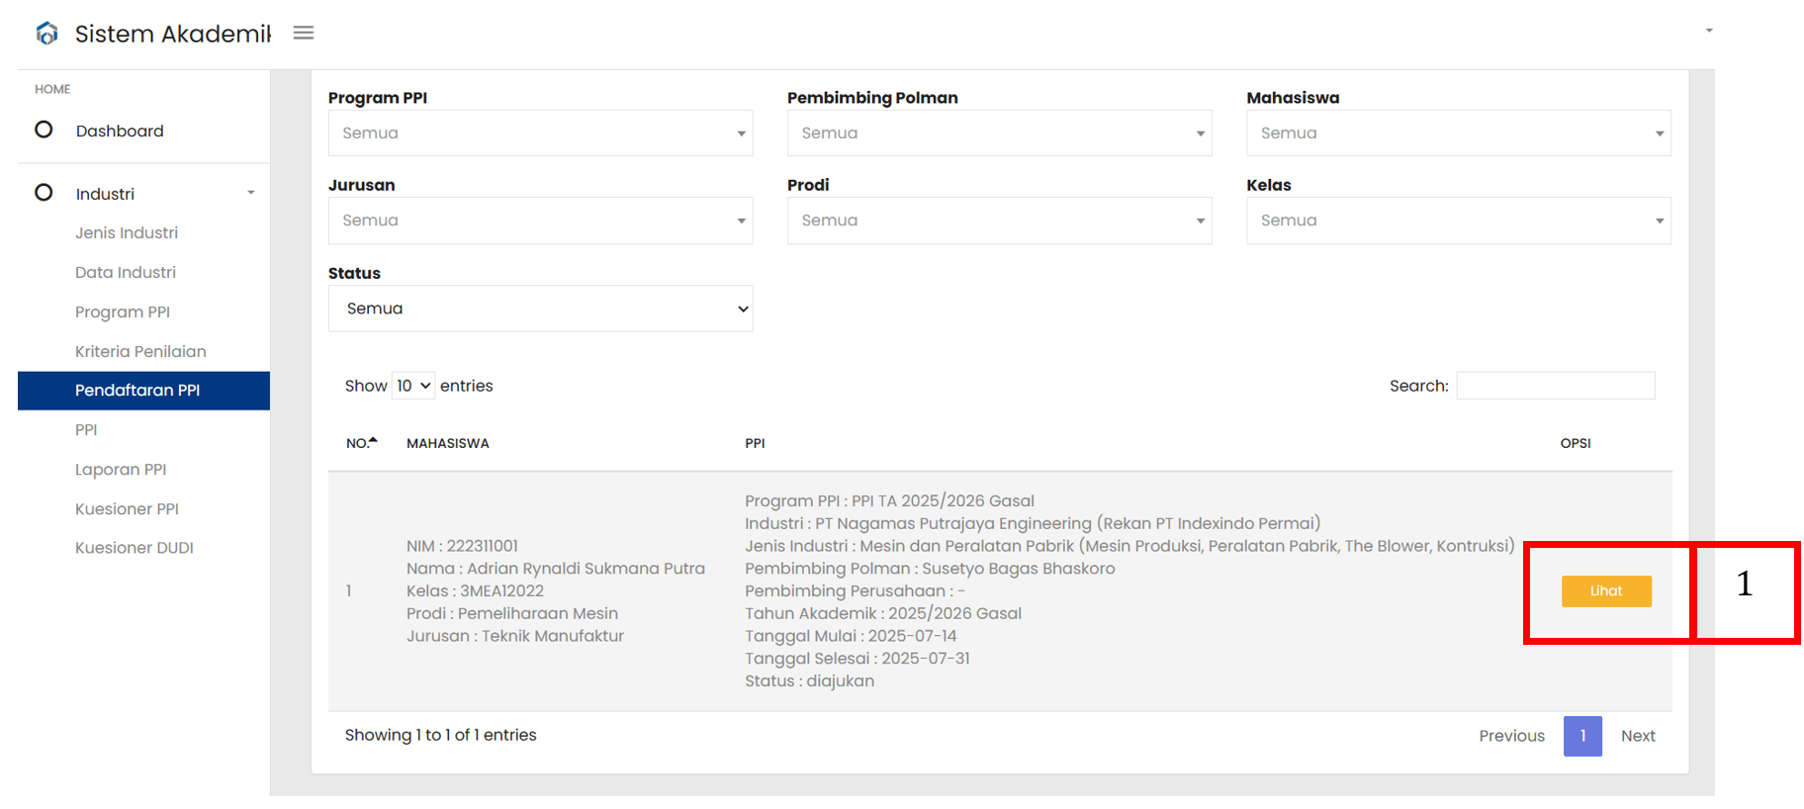Sort table by NO. column arrow

373,441
